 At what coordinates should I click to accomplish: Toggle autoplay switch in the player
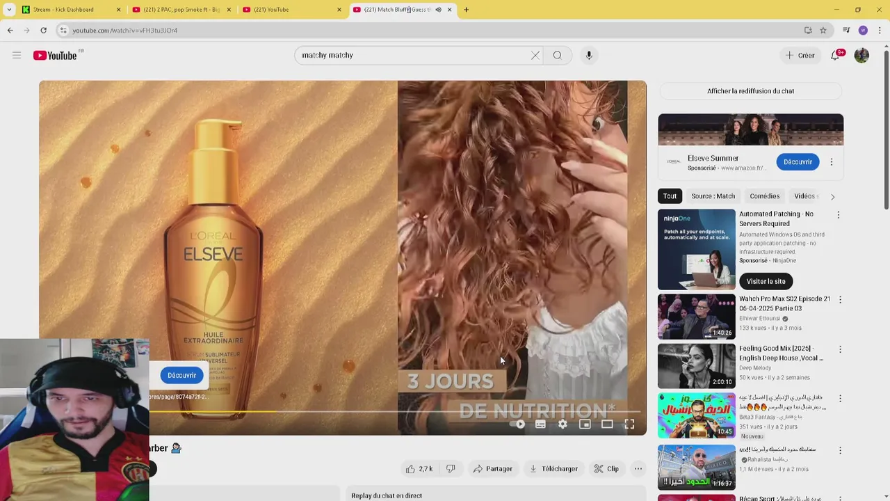click(x=517, y=424)
